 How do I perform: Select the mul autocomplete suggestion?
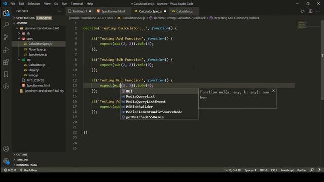159,91
